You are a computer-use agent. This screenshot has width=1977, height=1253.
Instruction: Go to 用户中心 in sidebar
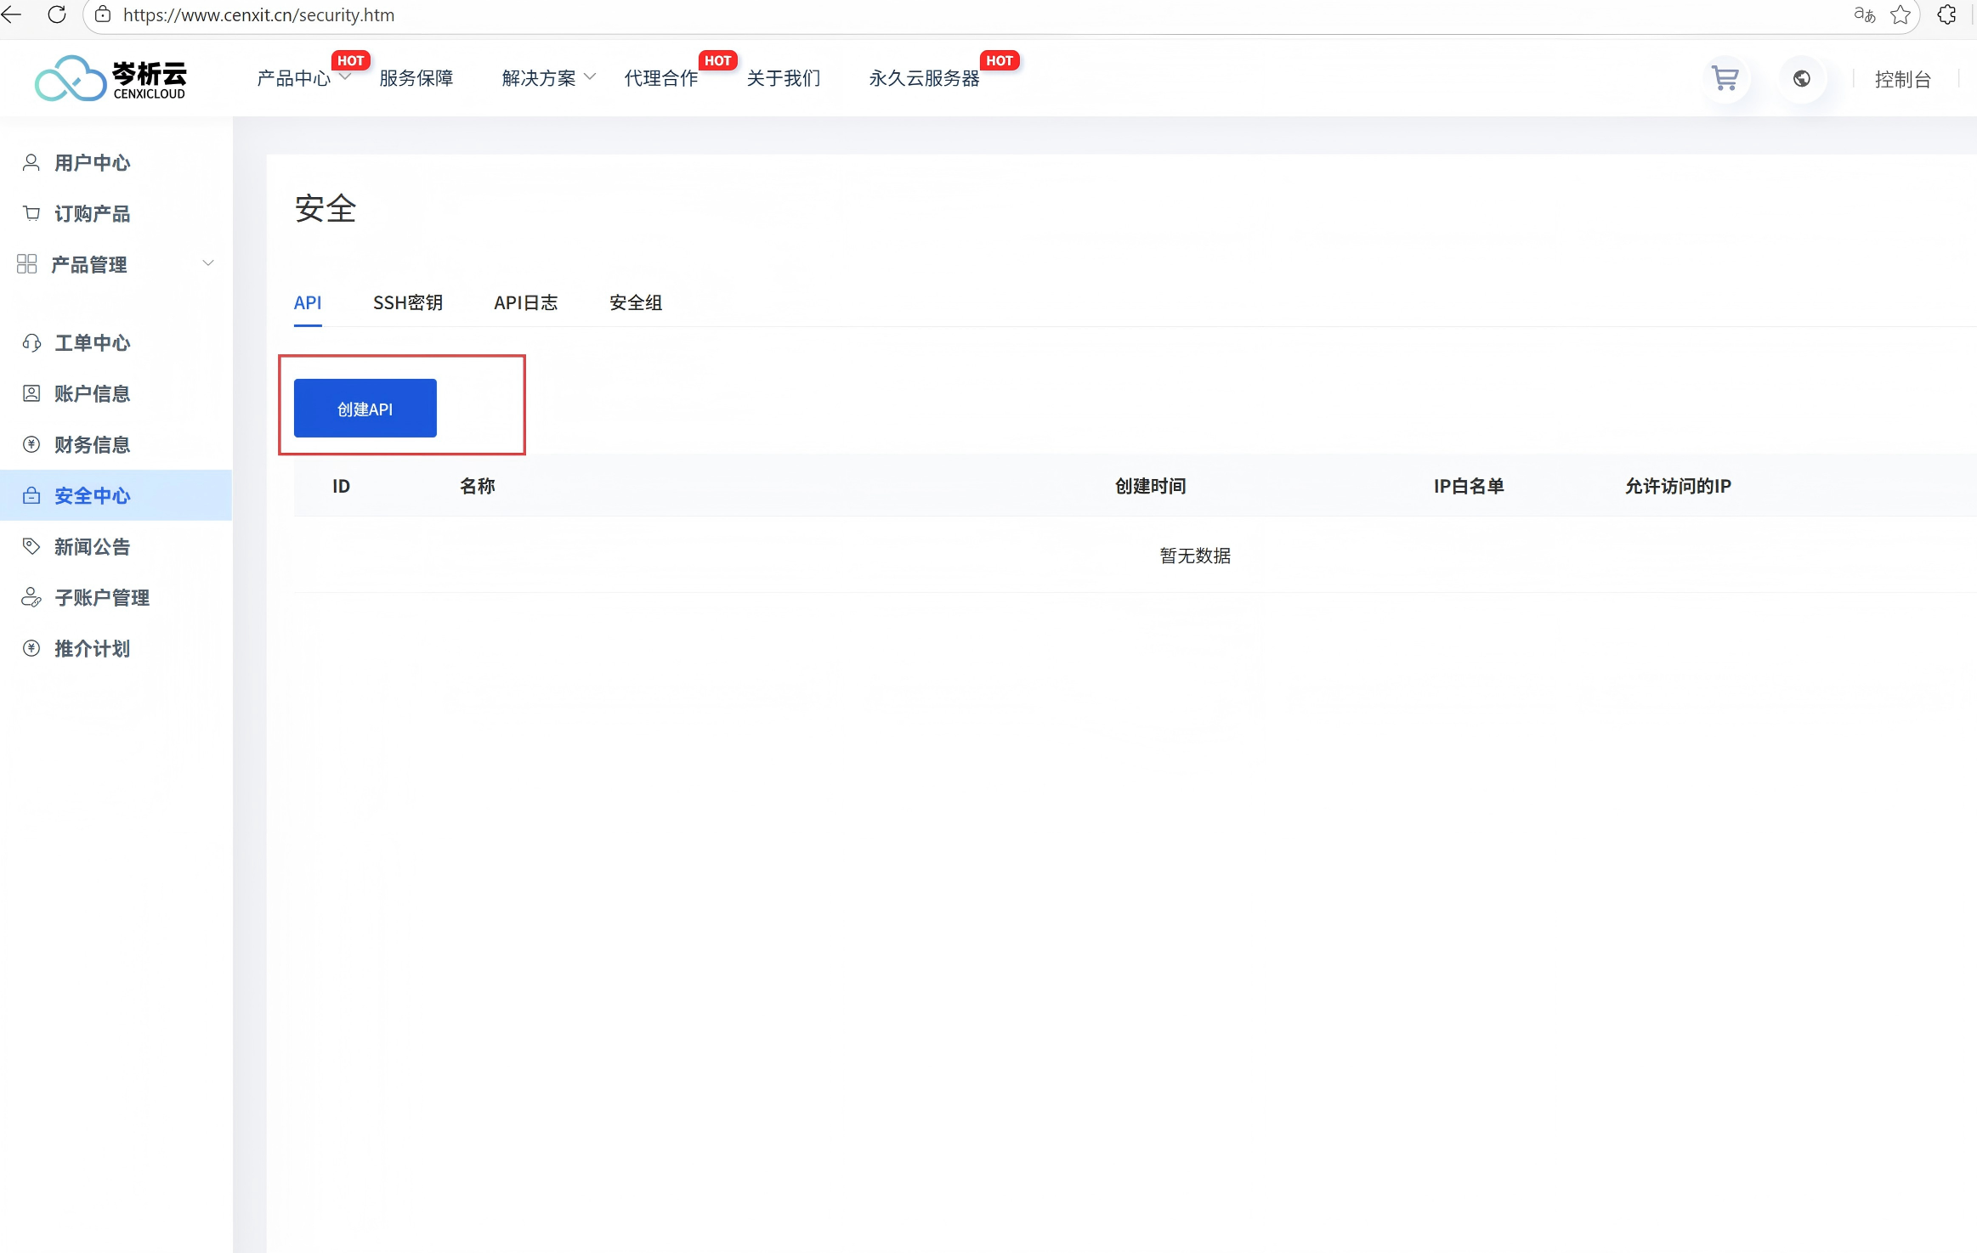92,162
